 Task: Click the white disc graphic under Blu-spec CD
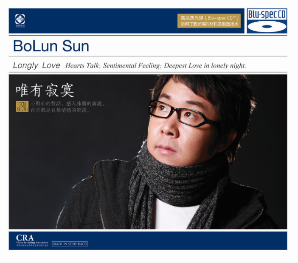(267, 27)
